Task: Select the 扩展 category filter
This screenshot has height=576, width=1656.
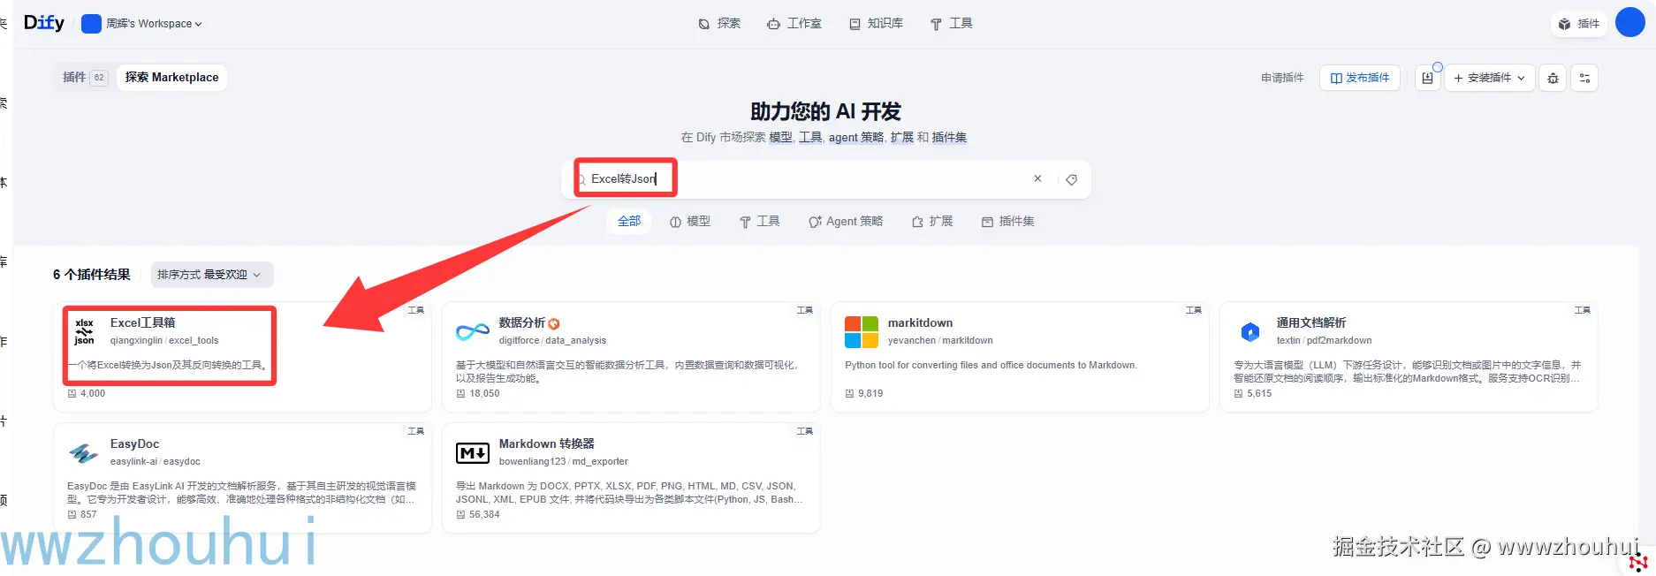Action: click(932, 222)
